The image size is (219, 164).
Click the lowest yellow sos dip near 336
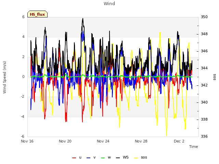167,135
